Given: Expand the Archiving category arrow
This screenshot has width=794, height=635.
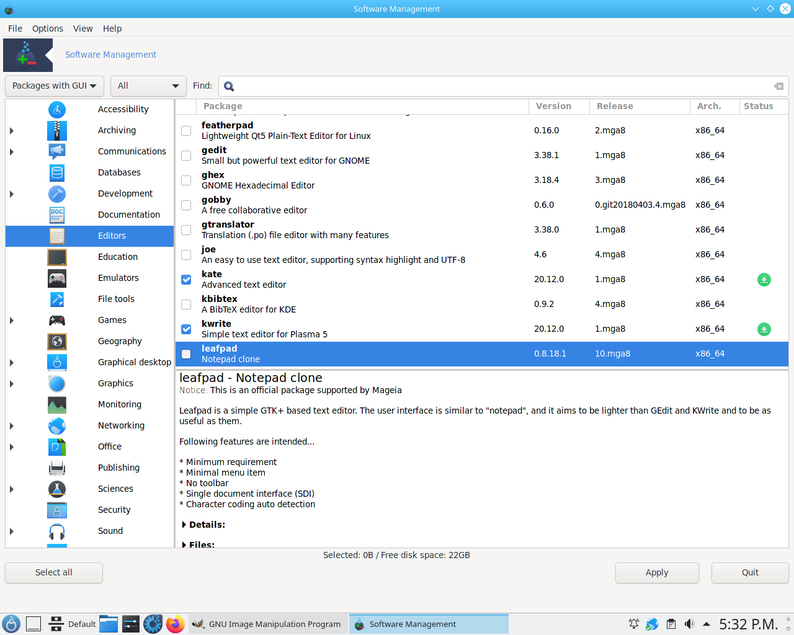Looking at the screenshot, I should pyautogui.click(x=12, y=131).
